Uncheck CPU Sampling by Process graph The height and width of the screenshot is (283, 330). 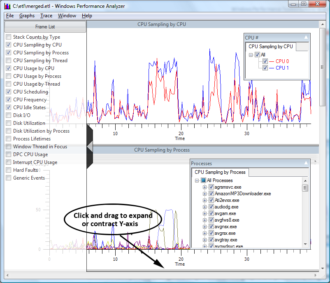(x=8, y=52)
